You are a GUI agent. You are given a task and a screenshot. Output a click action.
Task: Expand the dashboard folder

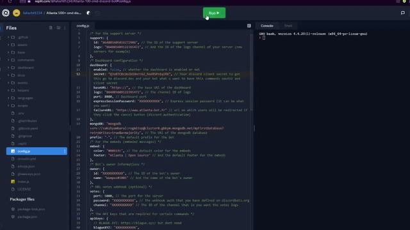point(8,68)
